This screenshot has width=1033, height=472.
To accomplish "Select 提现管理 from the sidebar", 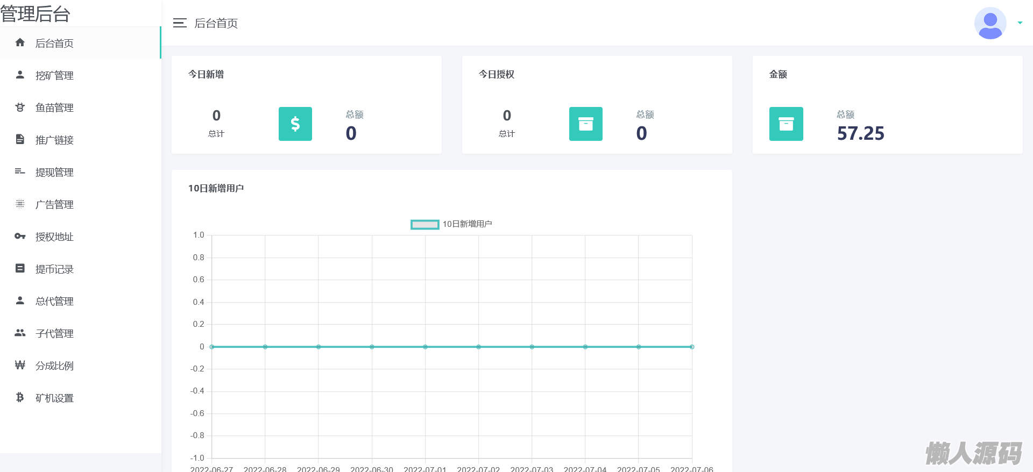I will click(x=54, y=172).
